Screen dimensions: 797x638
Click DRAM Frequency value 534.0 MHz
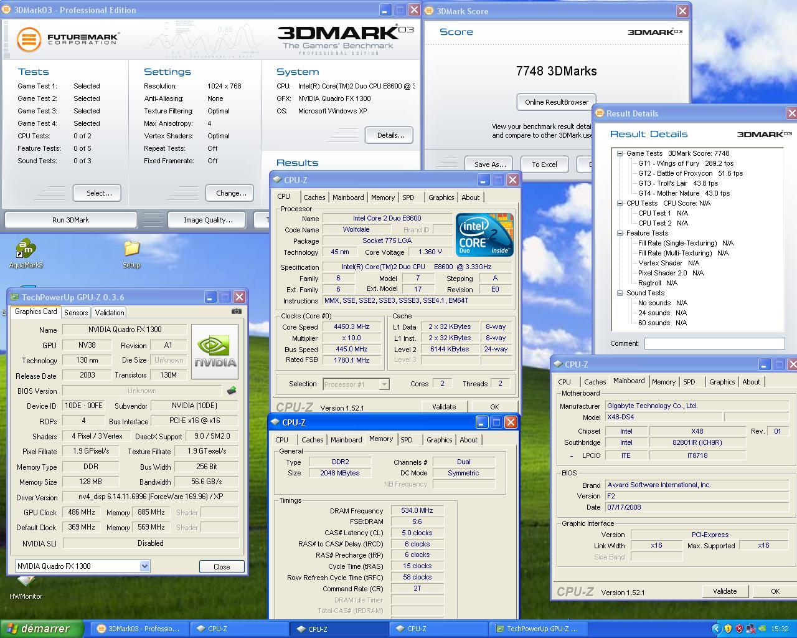pyautogui.click(x=417, y=510)
